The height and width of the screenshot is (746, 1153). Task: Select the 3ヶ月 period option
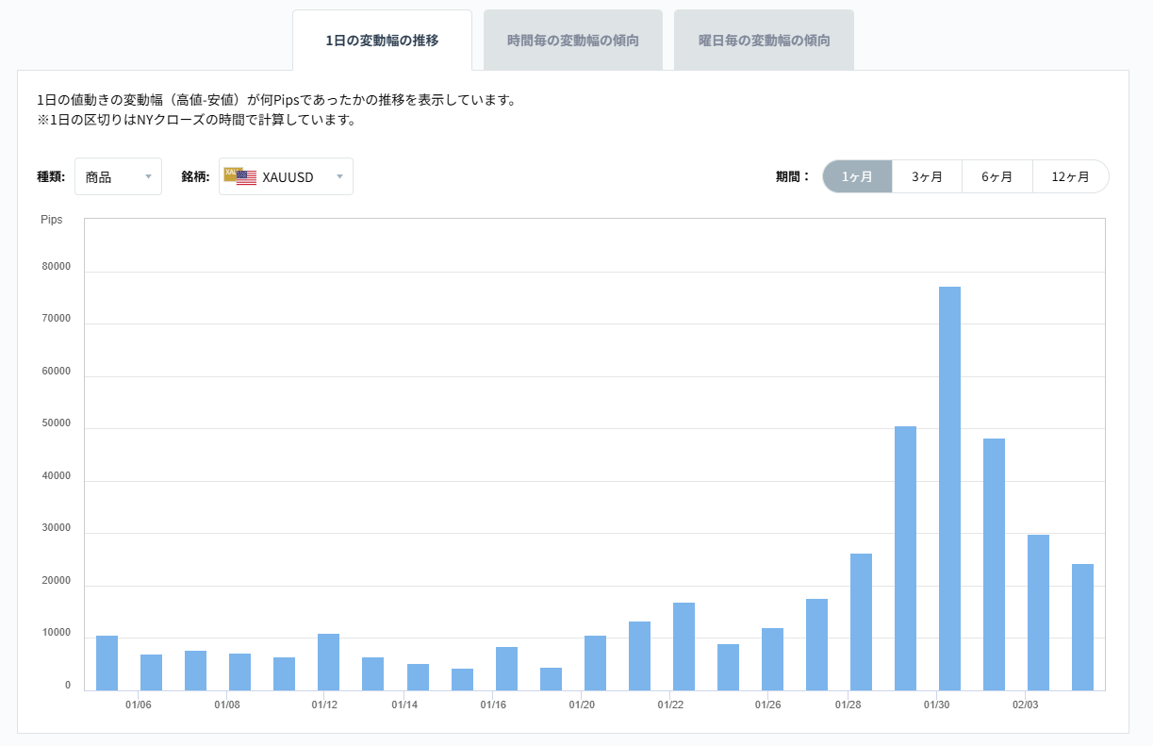click(927, 176)
